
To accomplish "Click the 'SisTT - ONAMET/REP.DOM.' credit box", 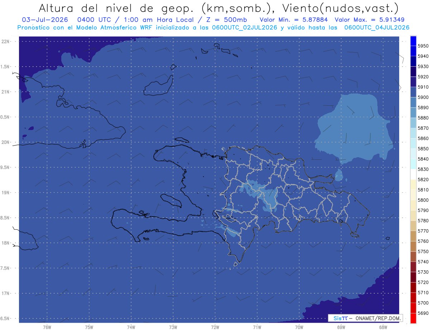I will pyautogui.click(x=365, y=318).
